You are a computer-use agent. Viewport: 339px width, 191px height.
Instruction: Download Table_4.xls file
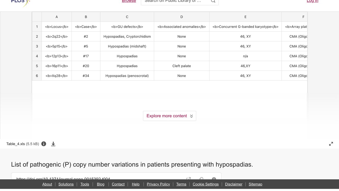[53, 144]
